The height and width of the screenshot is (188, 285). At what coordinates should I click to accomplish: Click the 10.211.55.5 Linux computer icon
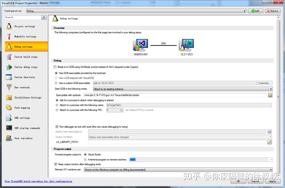[186, 45]
